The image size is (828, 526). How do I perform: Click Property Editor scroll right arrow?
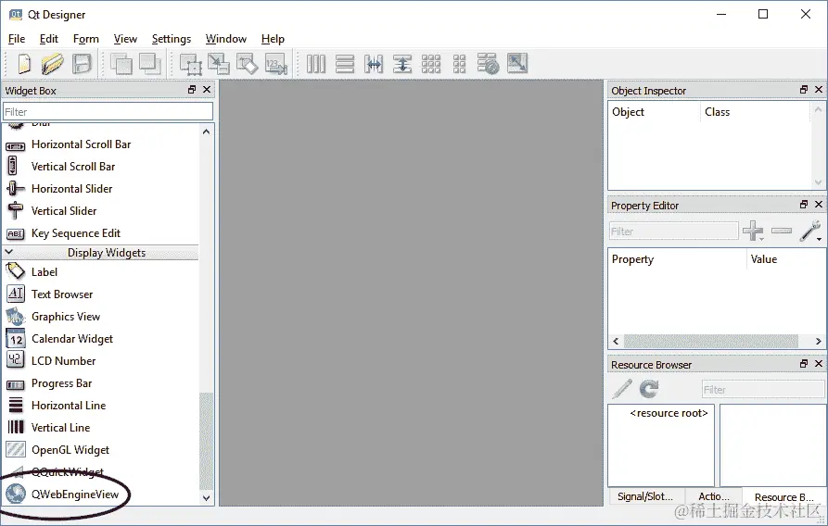(818, 341)
